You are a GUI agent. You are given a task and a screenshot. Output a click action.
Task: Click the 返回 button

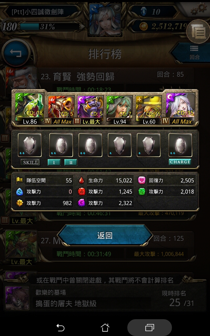pos(105,235)
